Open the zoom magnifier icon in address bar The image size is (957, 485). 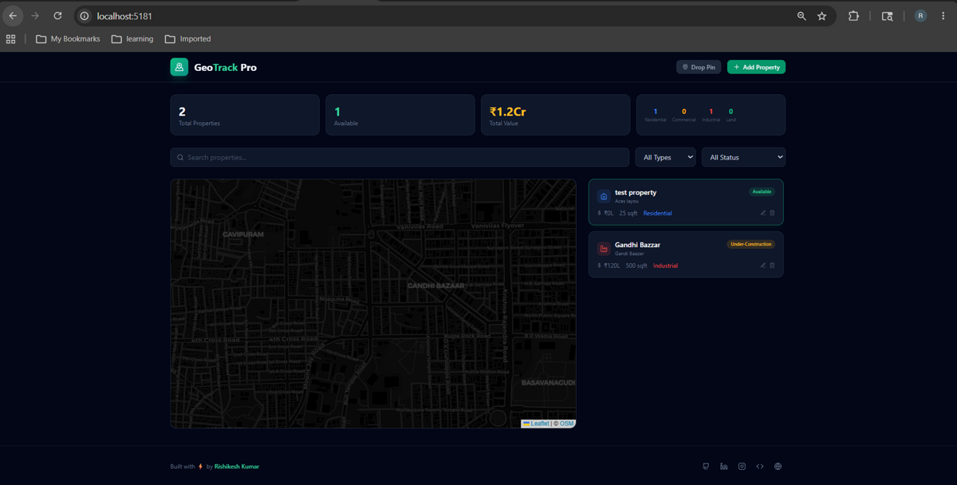click(801, 16)
